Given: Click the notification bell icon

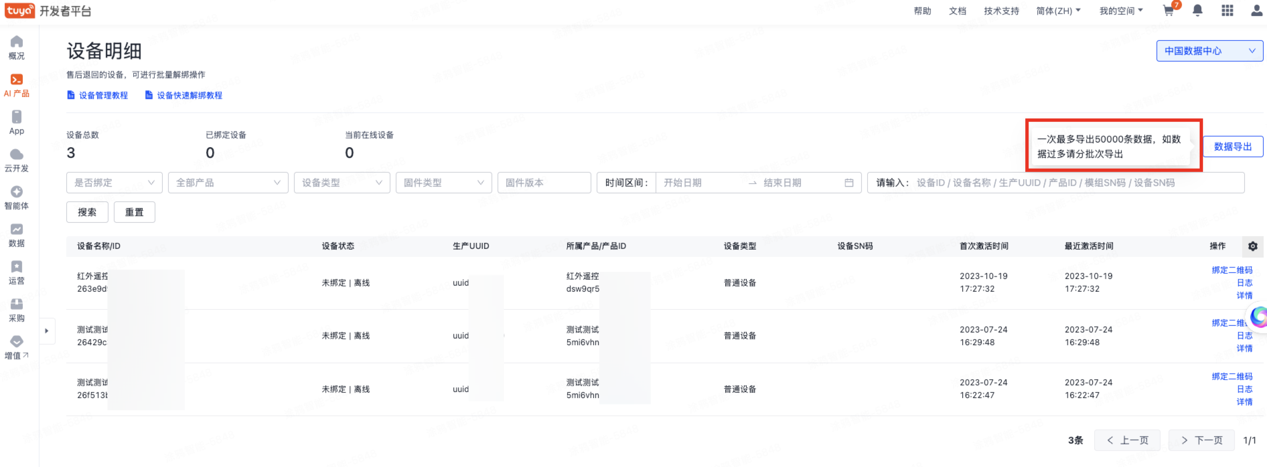Looking at the screenshot, I should 1198,11.
